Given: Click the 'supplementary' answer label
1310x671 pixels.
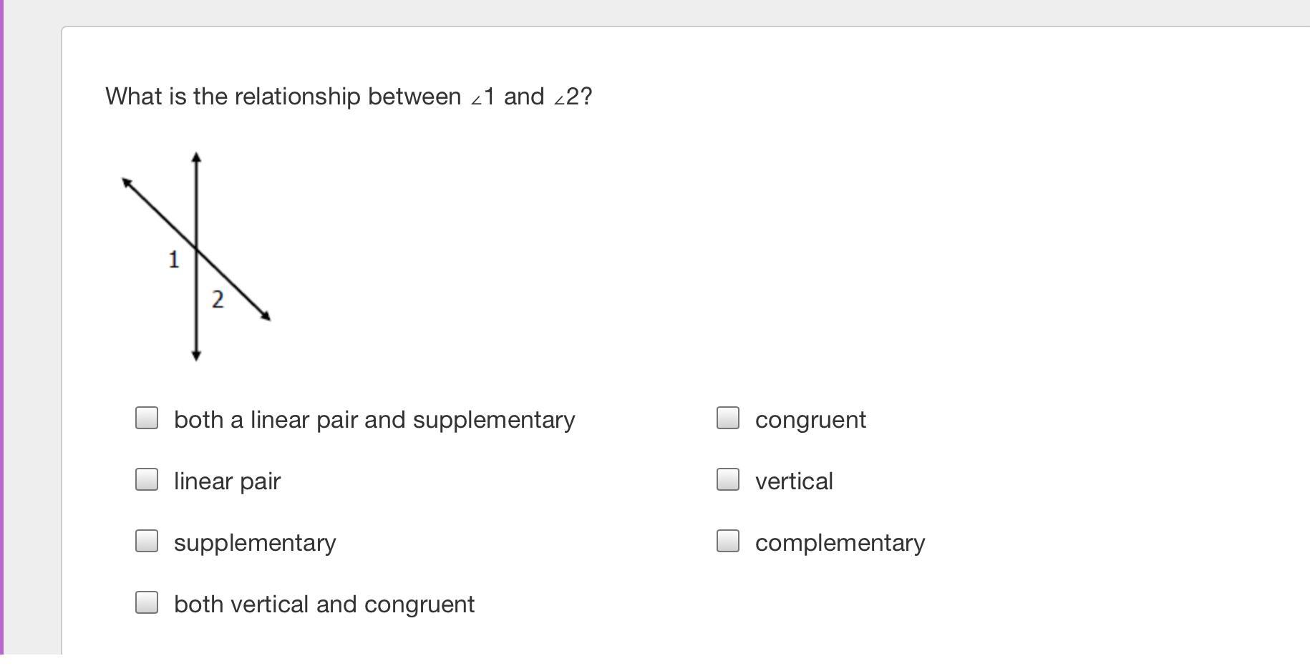Looking at the screenshot, I should coord(255,543).
